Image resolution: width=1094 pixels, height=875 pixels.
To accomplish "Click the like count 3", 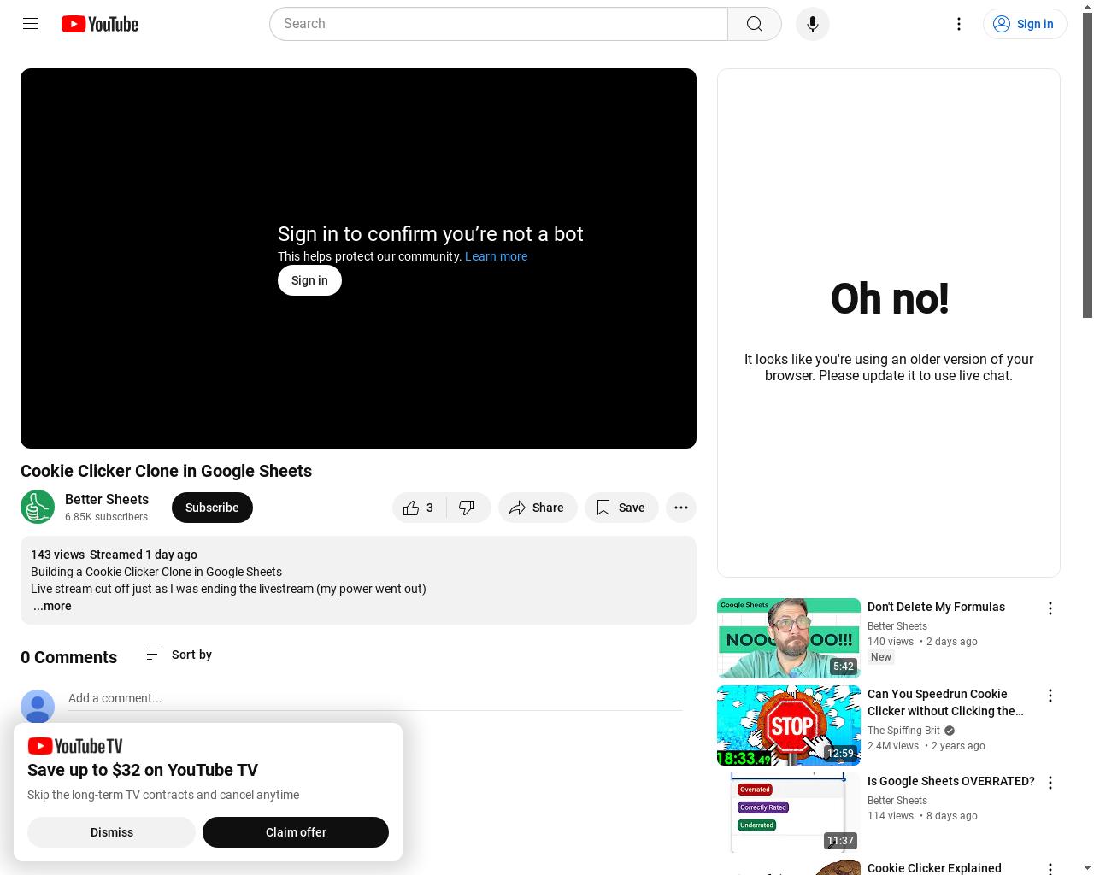I will click(430, 508).
